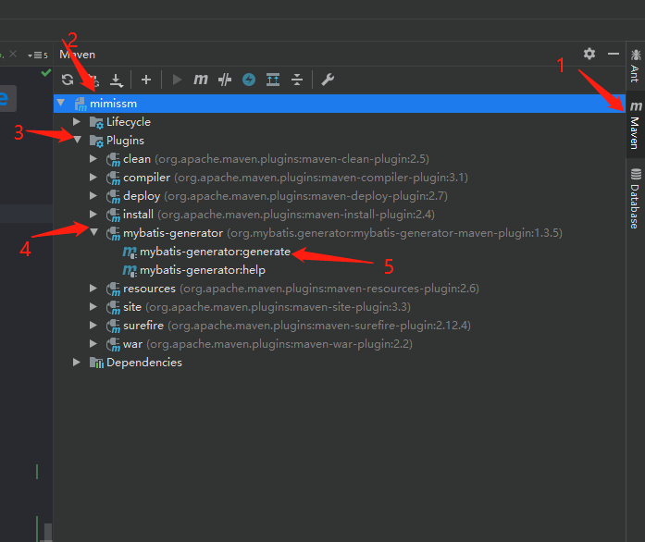Open hidden editor tabs list dropdown

point(37,55)
